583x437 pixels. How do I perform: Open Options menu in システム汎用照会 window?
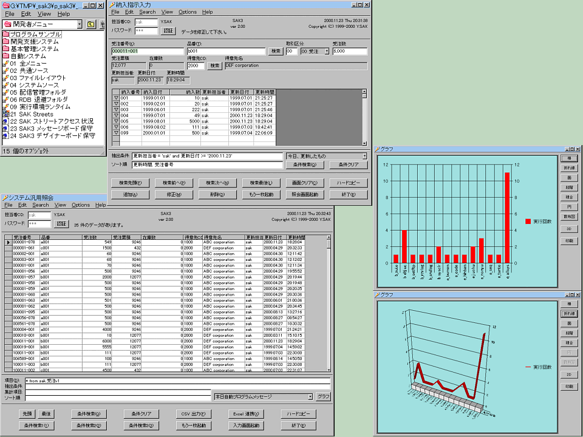pos(81,205)
